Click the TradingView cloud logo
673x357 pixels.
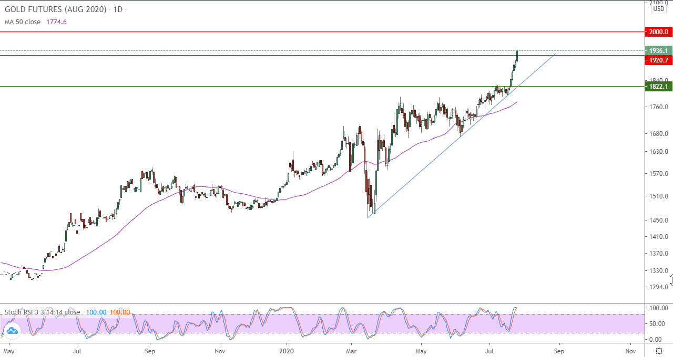pyautogui.click(x=12, y=330)
